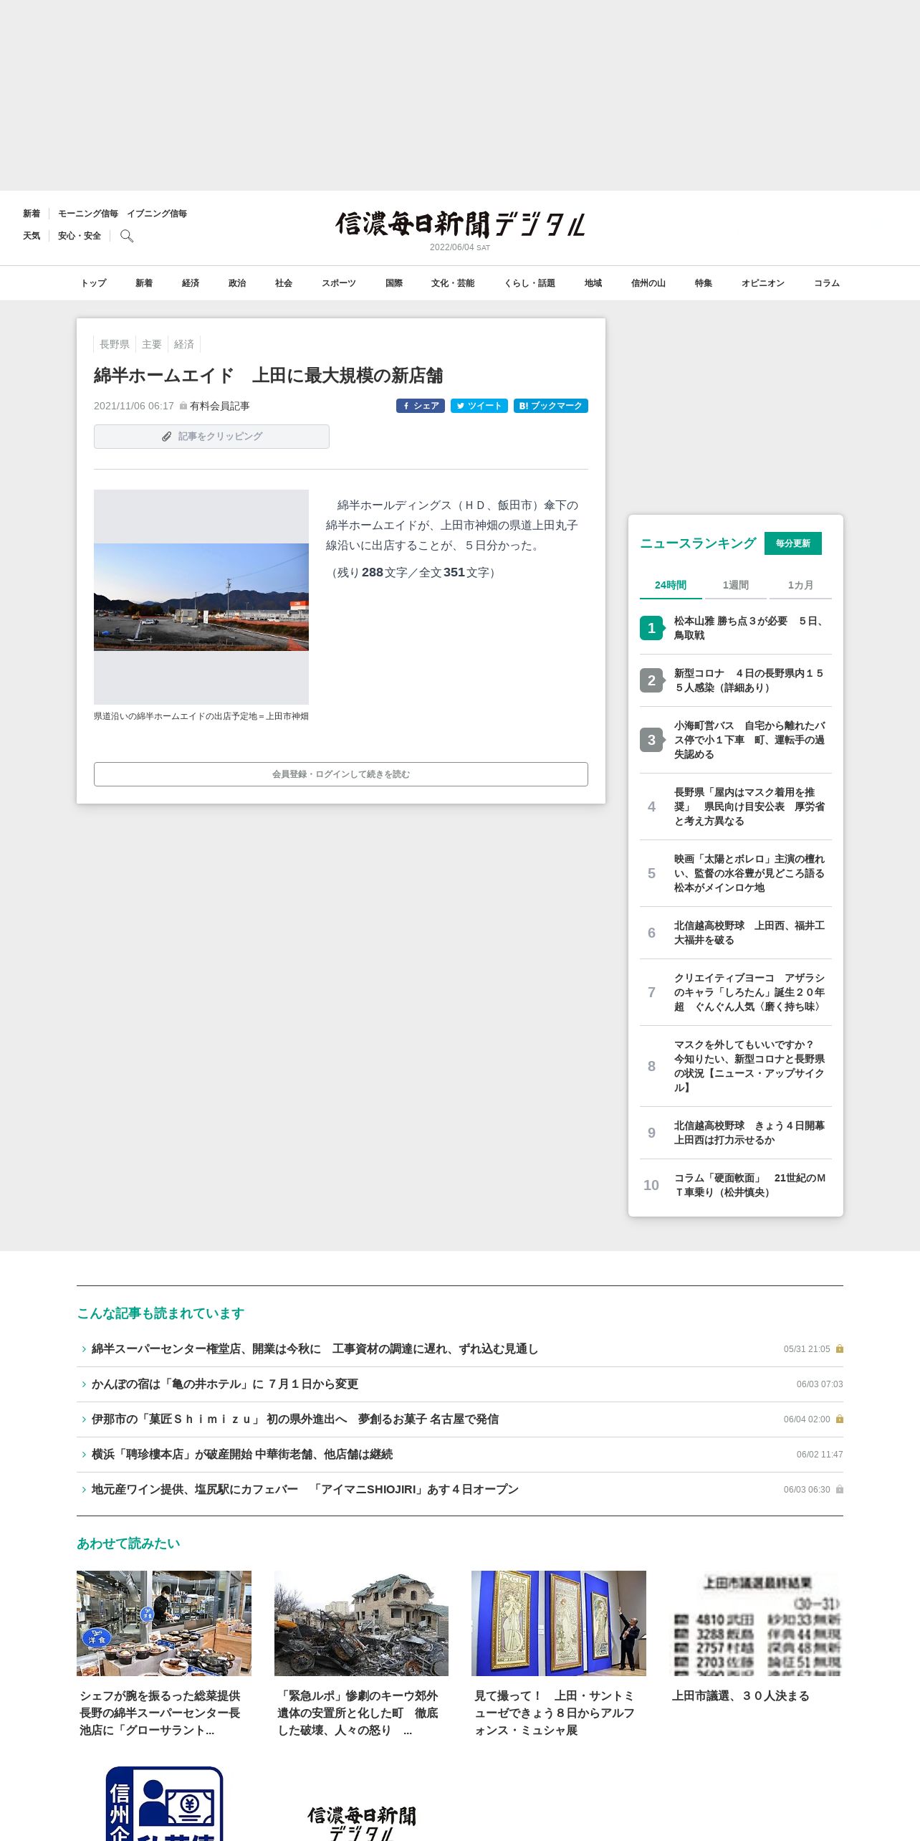The width and height of the screenshot is (920, 1841).
Task: Select 政治 in navigation bar
Action: (237, 283)
